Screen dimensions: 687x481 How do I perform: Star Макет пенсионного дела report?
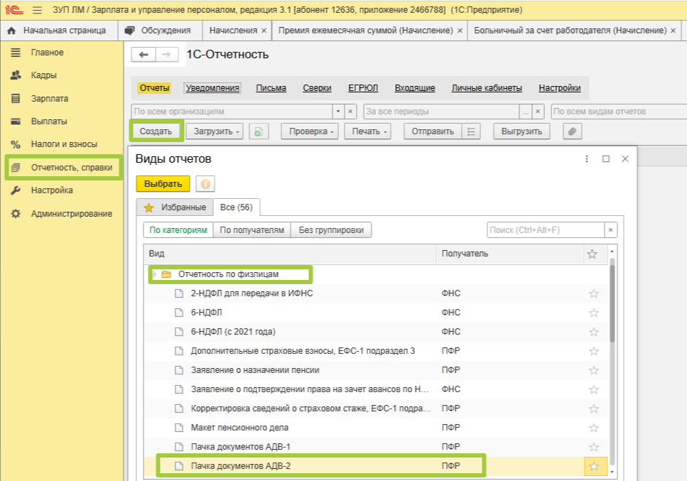594,428
